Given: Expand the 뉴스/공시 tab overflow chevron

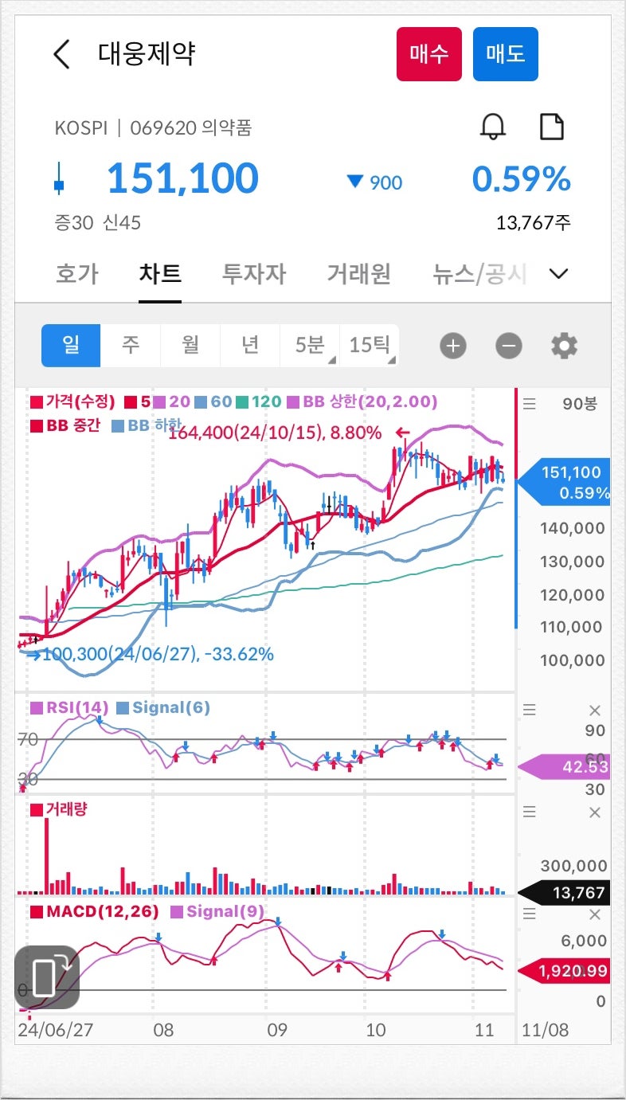Looking at the screenshot, I should point(558,273).
